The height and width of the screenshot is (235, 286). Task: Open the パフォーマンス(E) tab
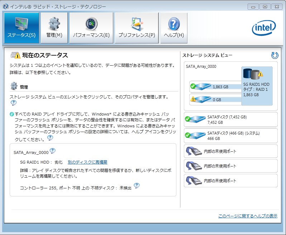(x=91, y=28)
